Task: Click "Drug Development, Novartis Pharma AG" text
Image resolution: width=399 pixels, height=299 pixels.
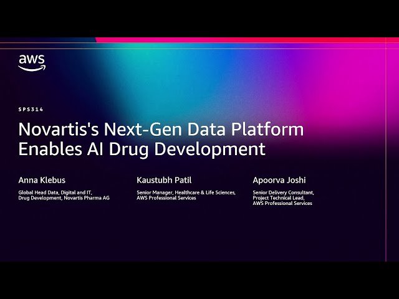Action: pos(64,198)
